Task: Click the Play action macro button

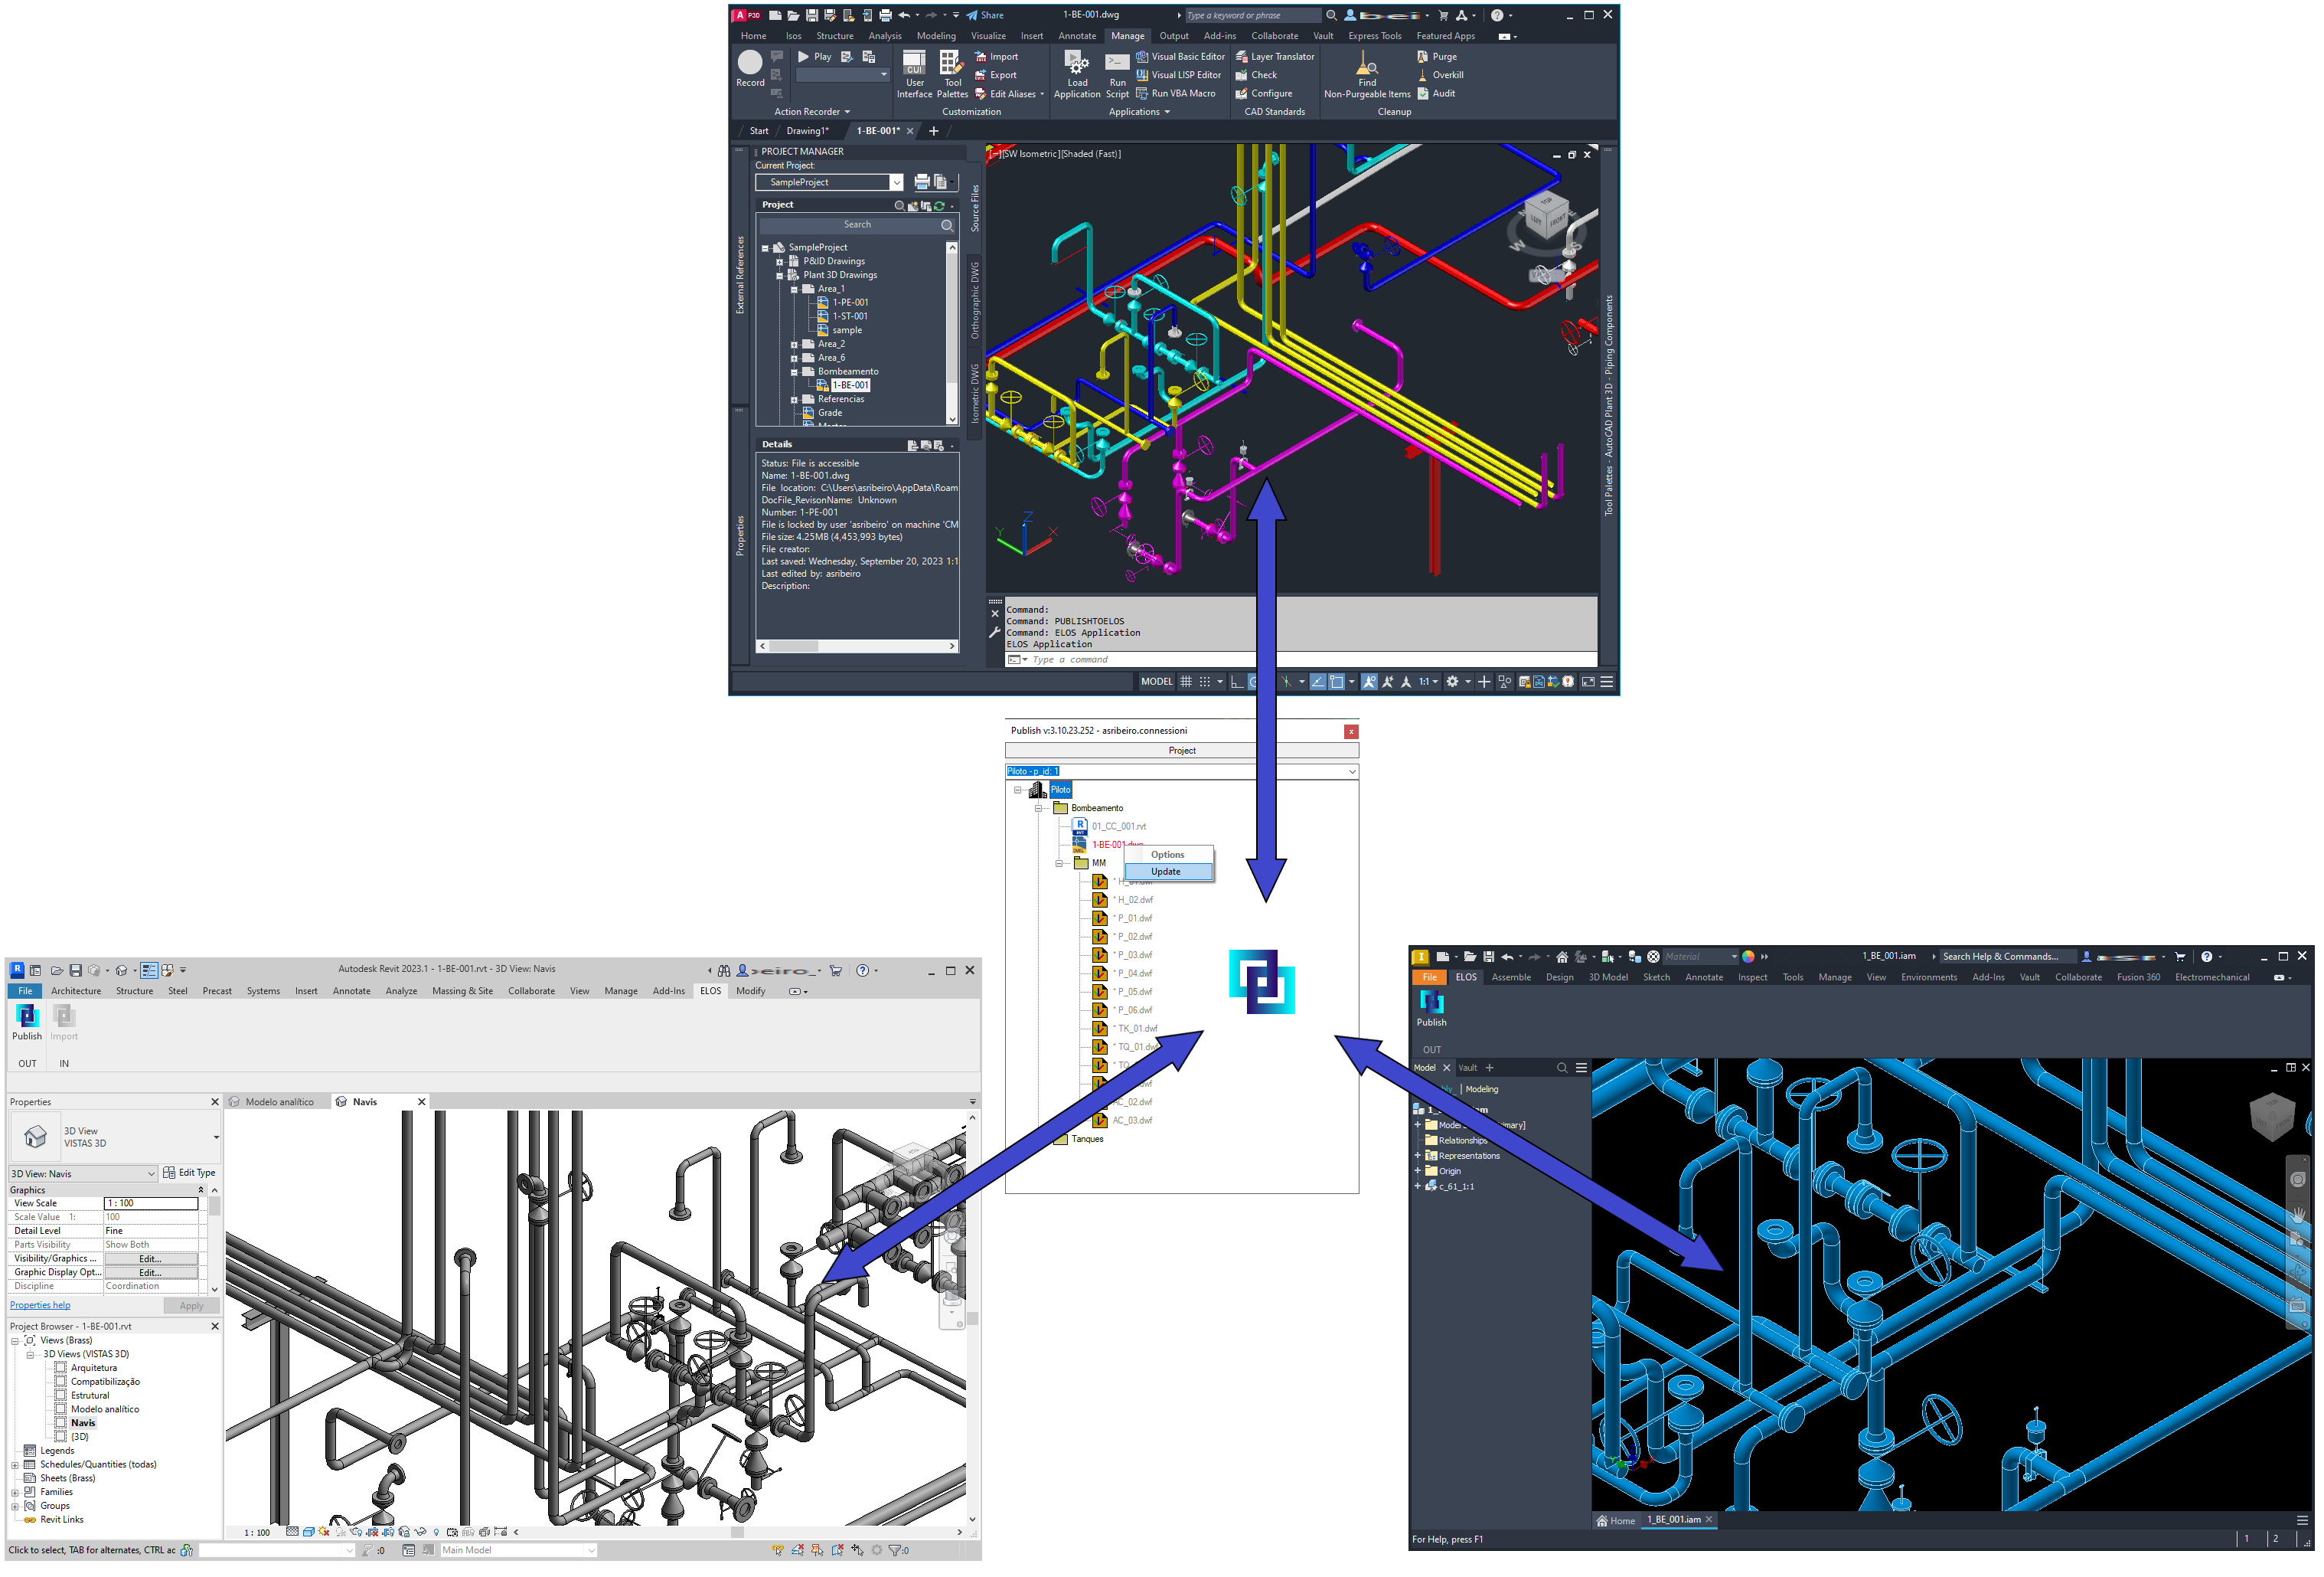Action: (814, 57)
